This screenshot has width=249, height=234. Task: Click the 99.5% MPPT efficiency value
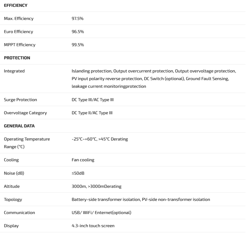(78, 45)
